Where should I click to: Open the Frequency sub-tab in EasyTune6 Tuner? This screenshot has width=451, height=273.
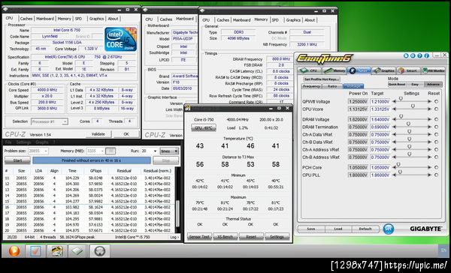tap(311, 86)
